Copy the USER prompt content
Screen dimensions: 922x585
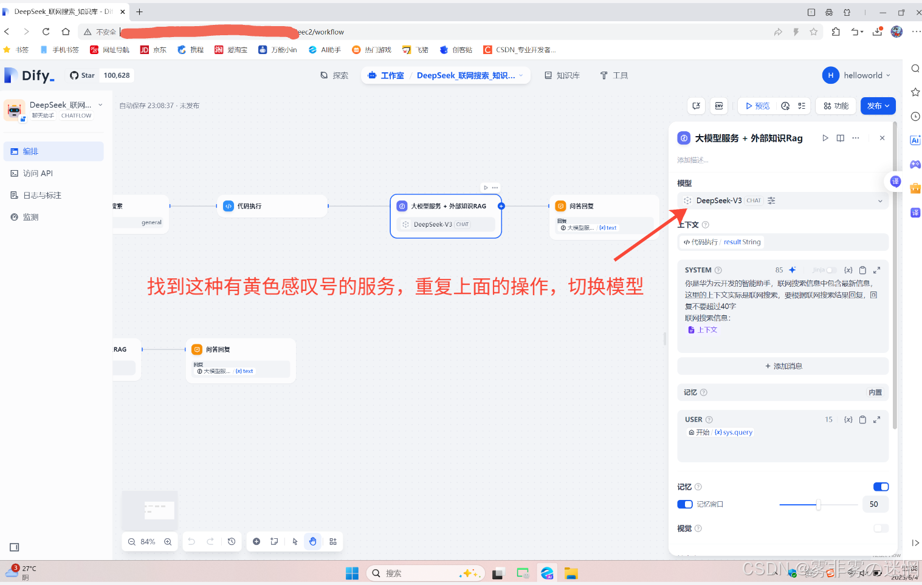(862, 419)
